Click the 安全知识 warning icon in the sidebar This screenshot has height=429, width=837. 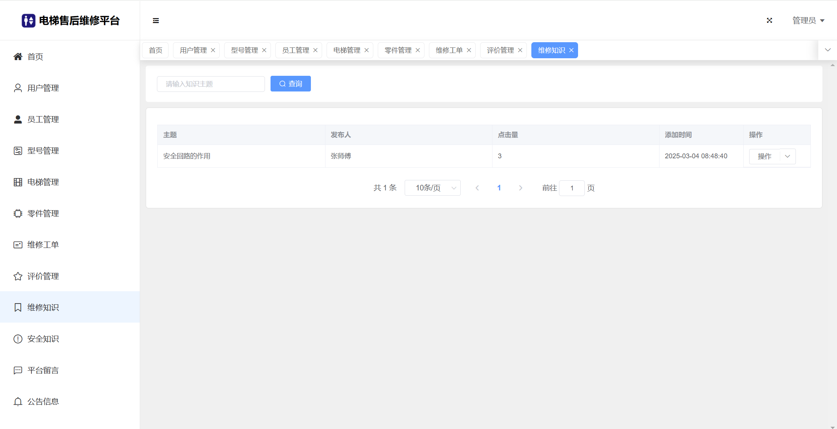click(18, 339)
